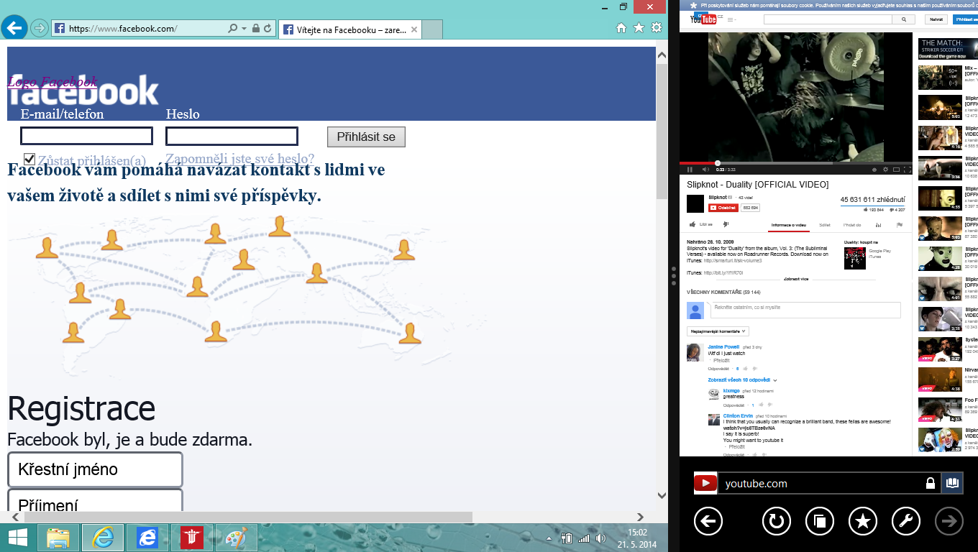Click the thumbs-up 'Líbí se' icon
This screenshot has width=978, height=552.
coord(693,224)
